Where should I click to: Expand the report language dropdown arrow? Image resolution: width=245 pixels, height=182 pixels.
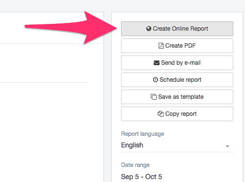227,146
